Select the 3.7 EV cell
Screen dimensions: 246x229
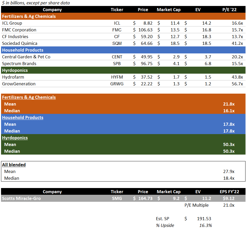(208, 57)
